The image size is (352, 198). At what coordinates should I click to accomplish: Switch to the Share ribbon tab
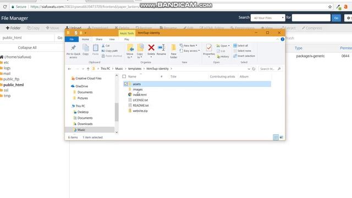point(99,39)
